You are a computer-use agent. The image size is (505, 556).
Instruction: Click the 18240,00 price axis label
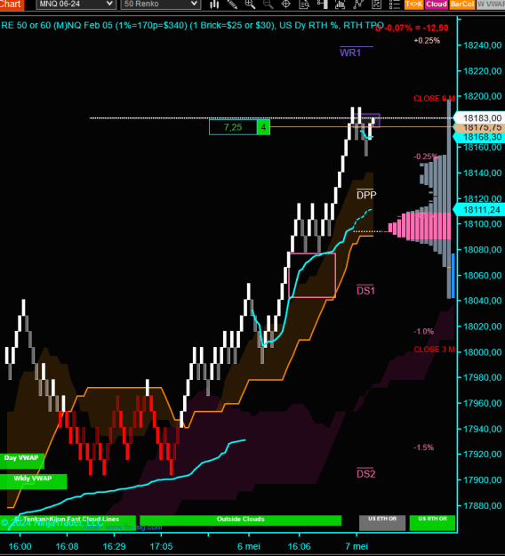coord(483,45)
